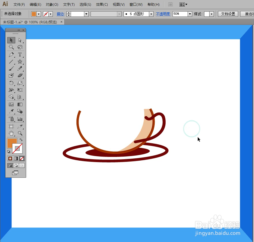
Task: Select the Pen tool
Action: (11, 54)
